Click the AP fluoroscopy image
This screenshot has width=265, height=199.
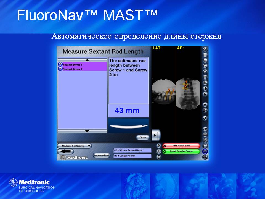[x=188, y=94]
